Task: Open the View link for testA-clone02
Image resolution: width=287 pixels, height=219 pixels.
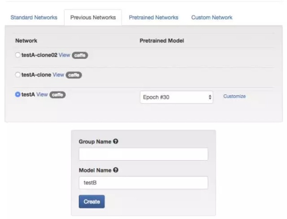Action: [64, 55]
